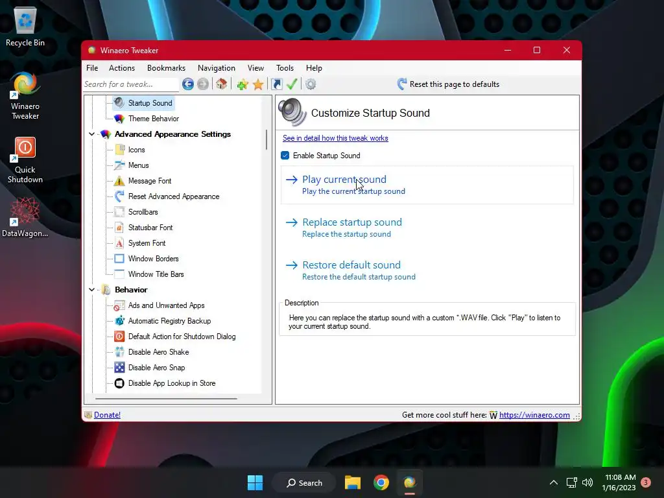Select the Theme Behavior tree icon

(x=119, y=119)
